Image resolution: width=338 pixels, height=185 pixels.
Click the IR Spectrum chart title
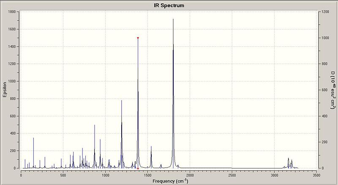(169, 5)
